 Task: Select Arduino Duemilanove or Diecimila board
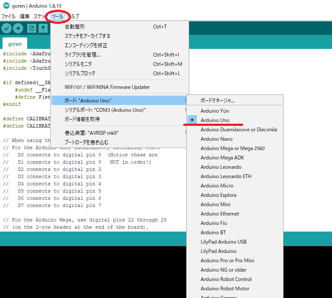click(235, 129)
